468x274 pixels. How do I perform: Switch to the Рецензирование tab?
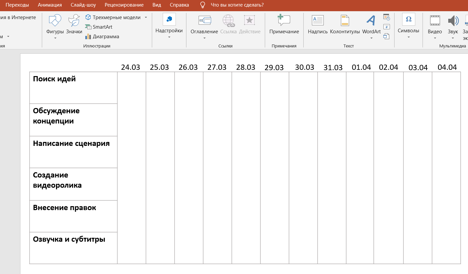[x=124, y=5]
